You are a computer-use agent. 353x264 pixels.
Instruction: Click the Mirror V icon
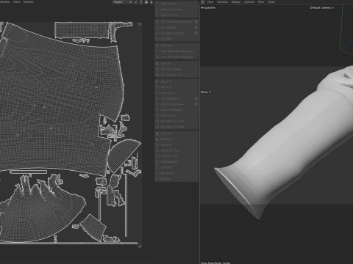157,87
